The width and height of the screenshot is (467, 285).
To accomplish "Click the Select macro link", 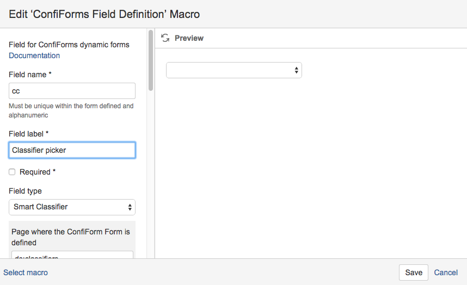I will click(x=26, y=272).
